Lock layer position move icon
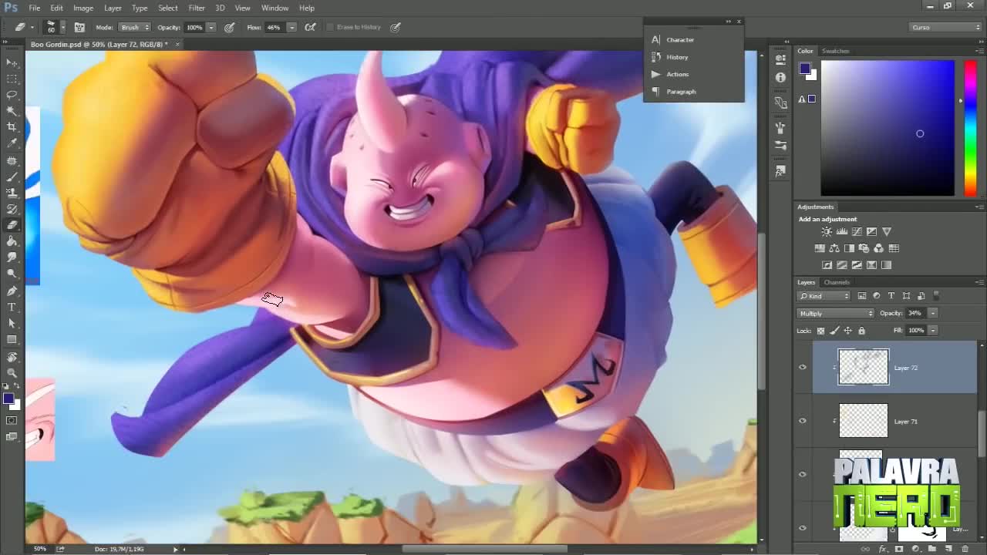Image resolution: width=987 pixels, height=555 pixels. click(848, 331)
